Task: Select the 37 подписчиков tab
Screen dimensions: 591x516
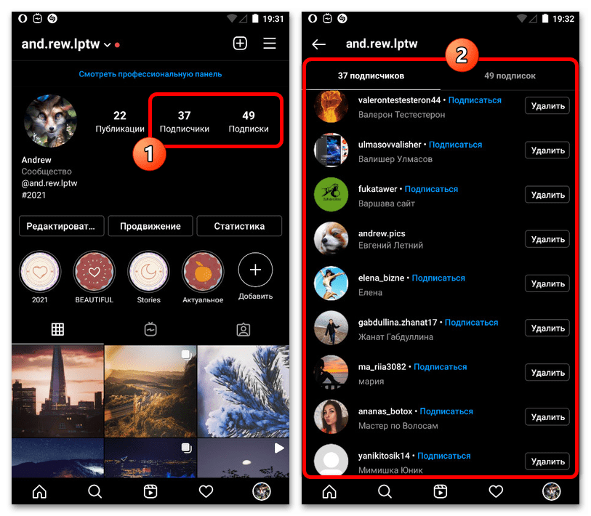Action: click(x=371, y=76)
